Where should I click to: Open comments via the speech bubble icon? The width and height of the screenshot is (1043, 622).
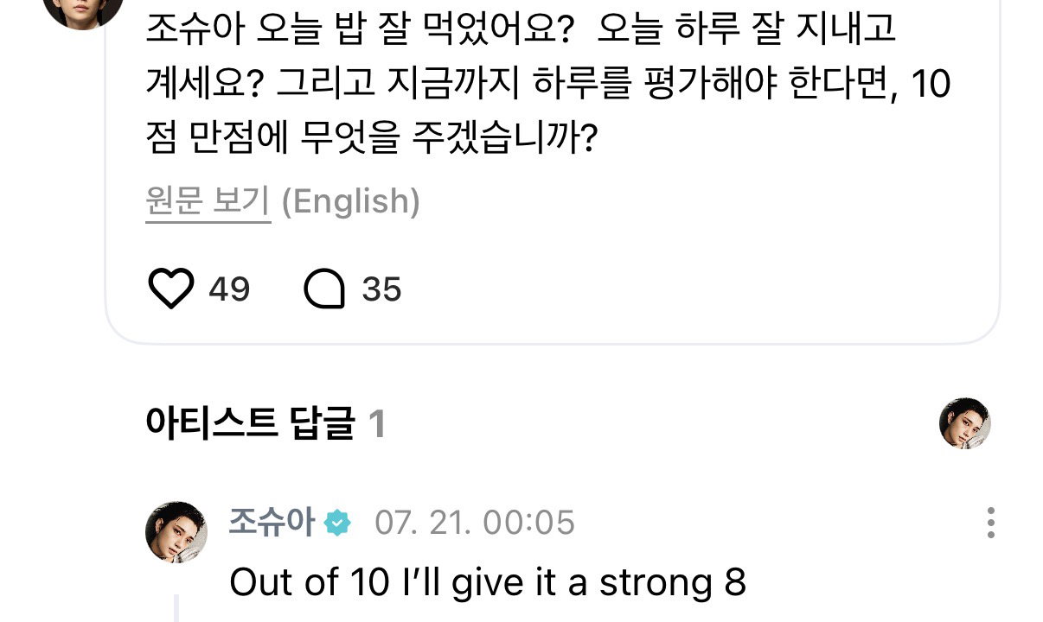[x=325, y=289]
